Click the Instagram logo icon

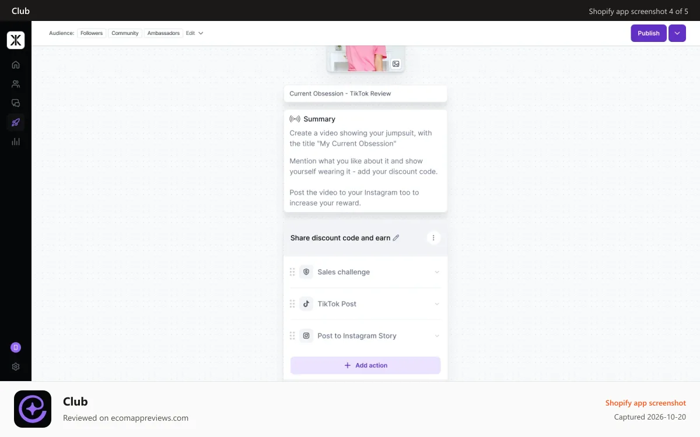tap(306, 336)
